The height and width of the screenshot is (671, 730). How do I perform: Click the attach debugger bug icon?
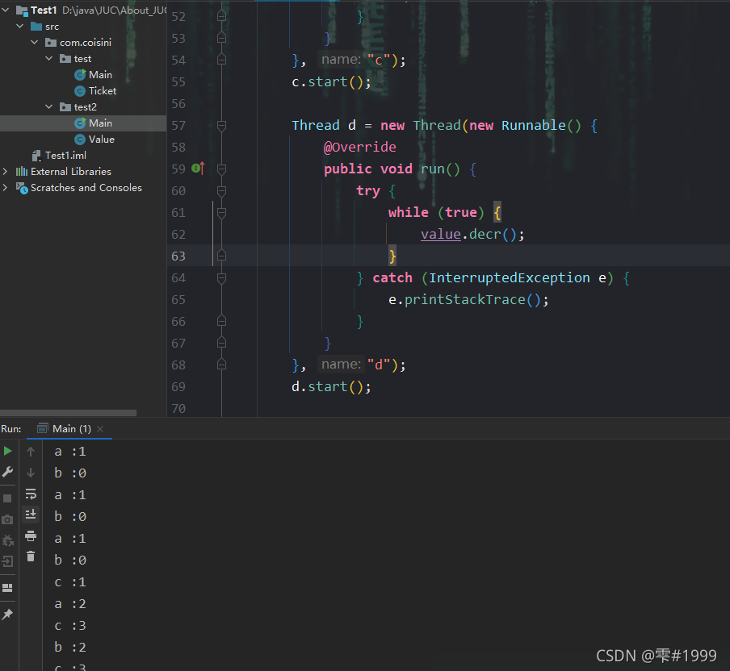7,540
